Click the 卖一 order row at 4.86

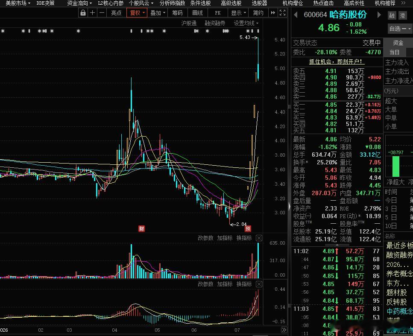pos(337,96)
